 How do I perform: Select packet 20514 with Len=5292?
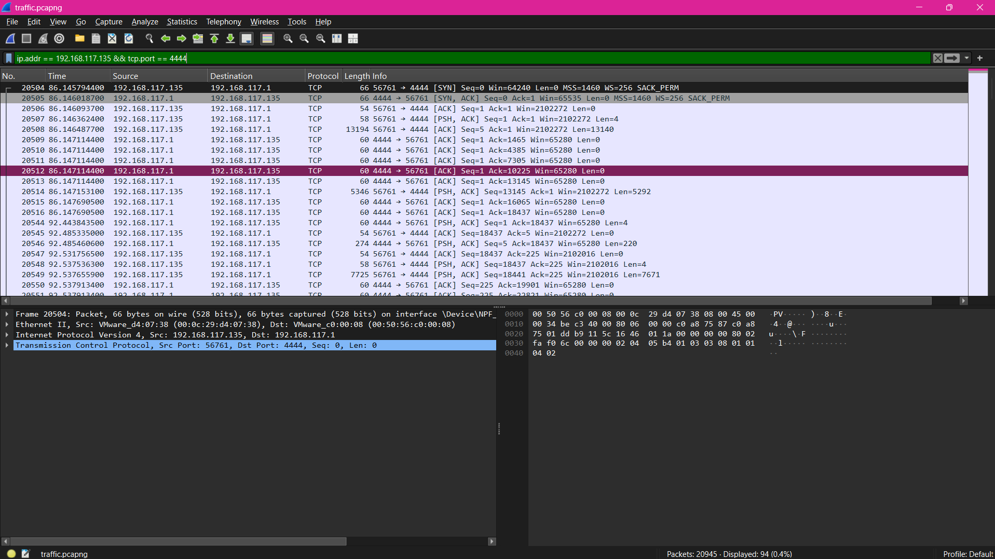coord(484,192)
